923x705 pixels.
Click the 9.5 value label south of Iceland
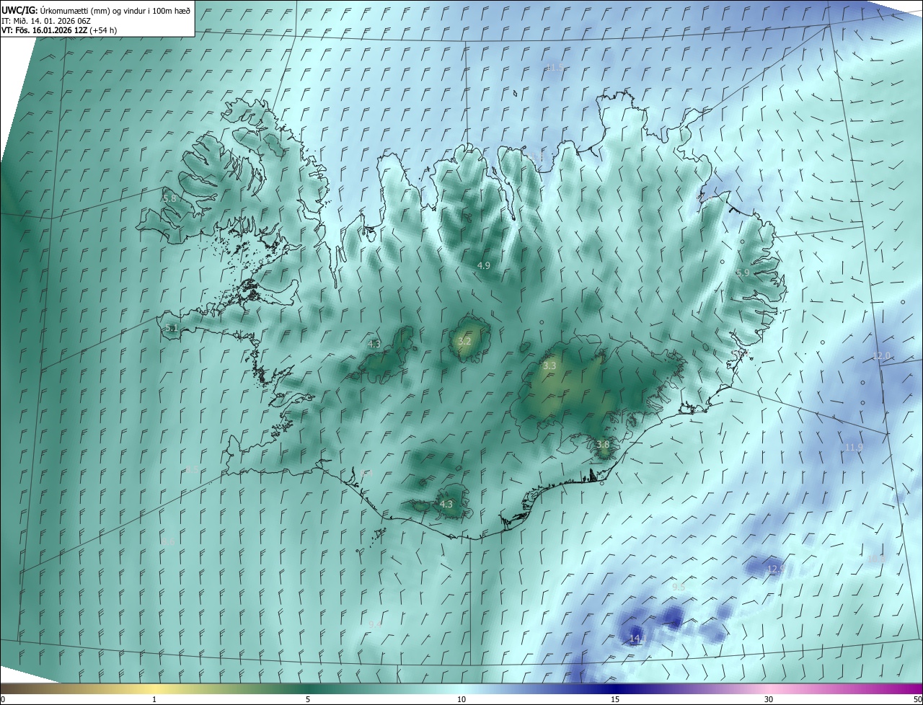click(679, 587)
